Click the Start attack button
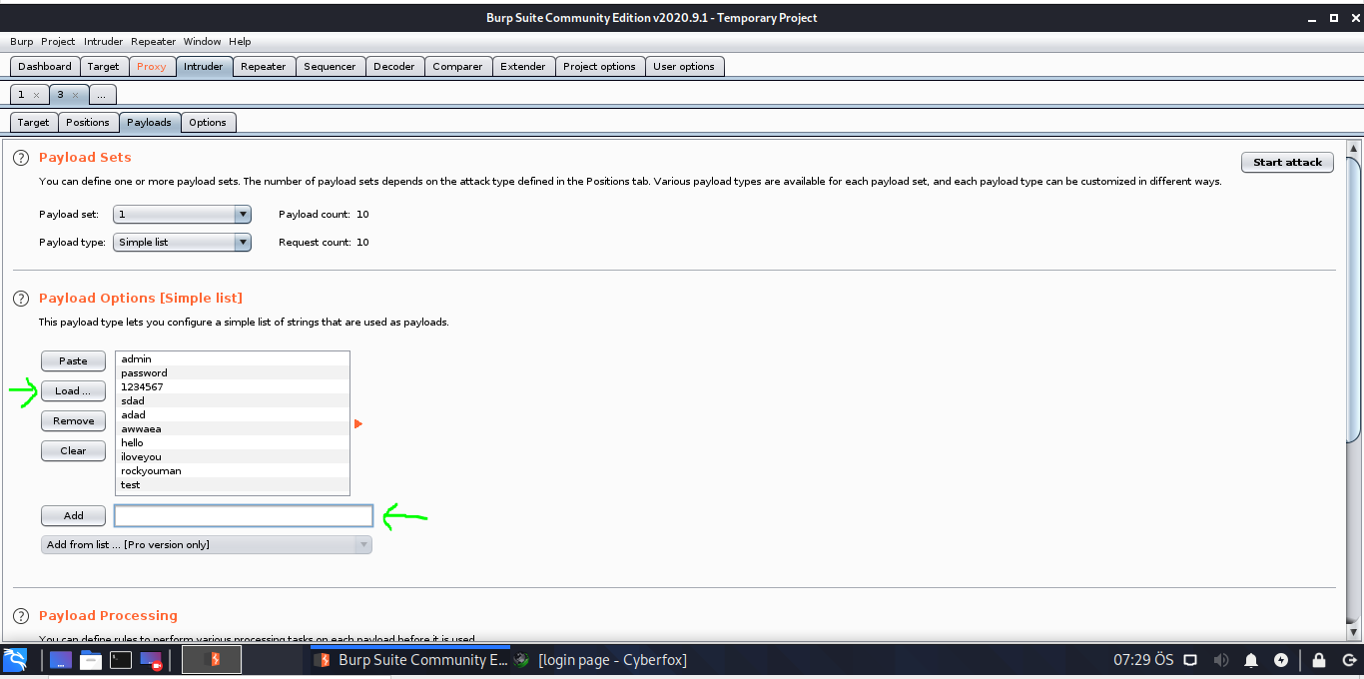Image resolution: width=1364 pixels, height=679 pixels. (1287, 162)
